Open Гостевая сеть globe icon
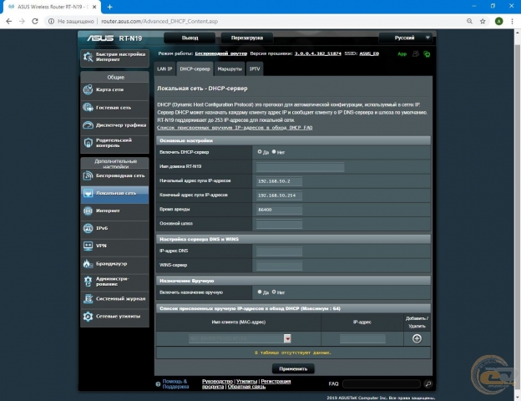 (x=88, y=108)
